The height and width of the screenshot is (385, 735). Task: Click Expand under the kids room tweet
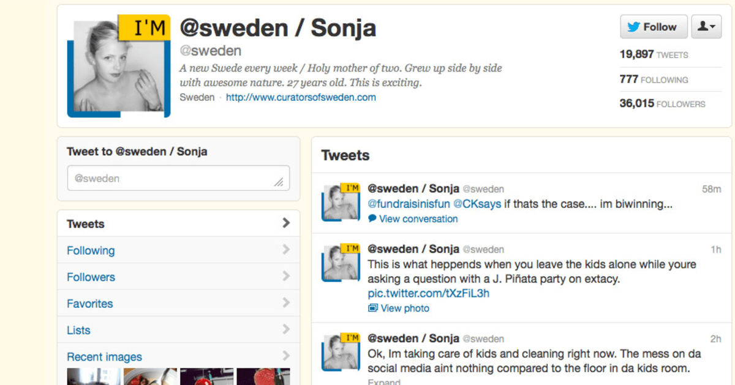point(384,381)
